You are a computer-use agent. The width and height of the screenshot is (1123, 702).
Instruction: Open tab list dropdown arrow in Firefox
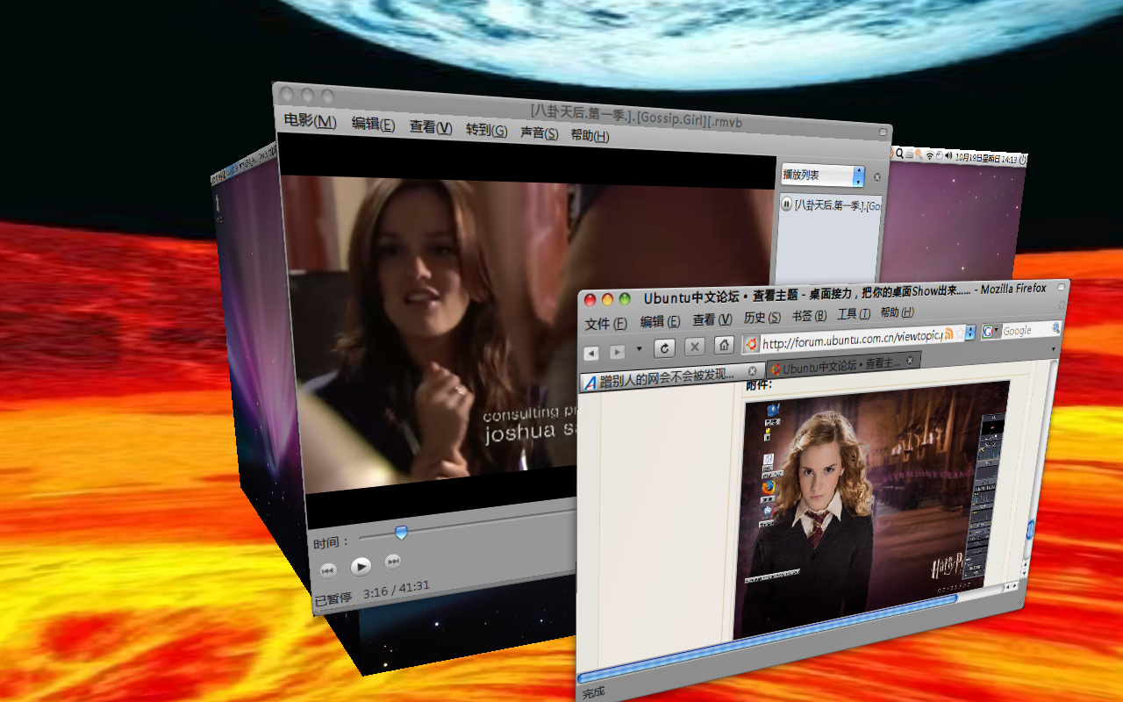click(x=1054, y=349)
